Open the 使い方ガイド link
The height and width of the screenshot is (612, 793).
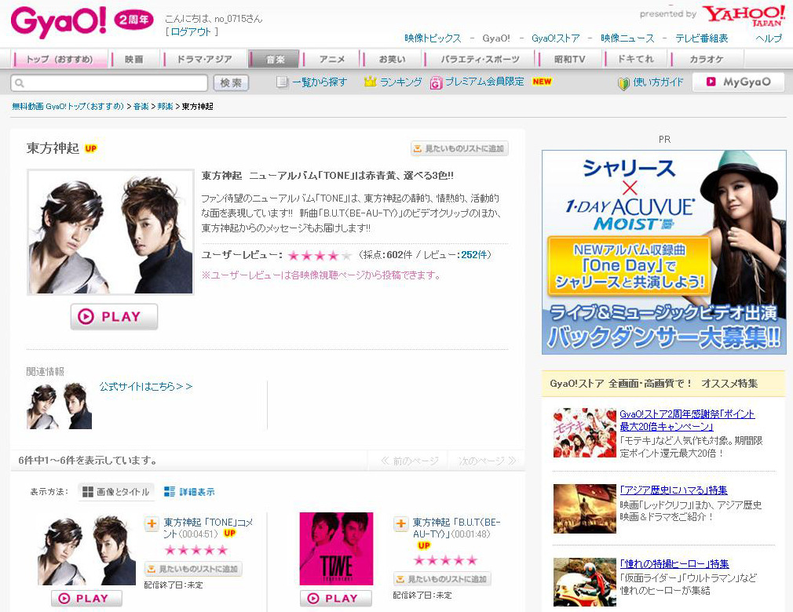click(658, 82)
